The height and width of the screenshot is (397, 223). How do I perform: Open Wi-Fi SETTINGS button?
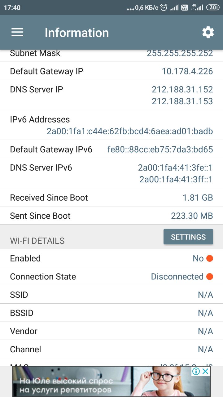coord(188,237)
